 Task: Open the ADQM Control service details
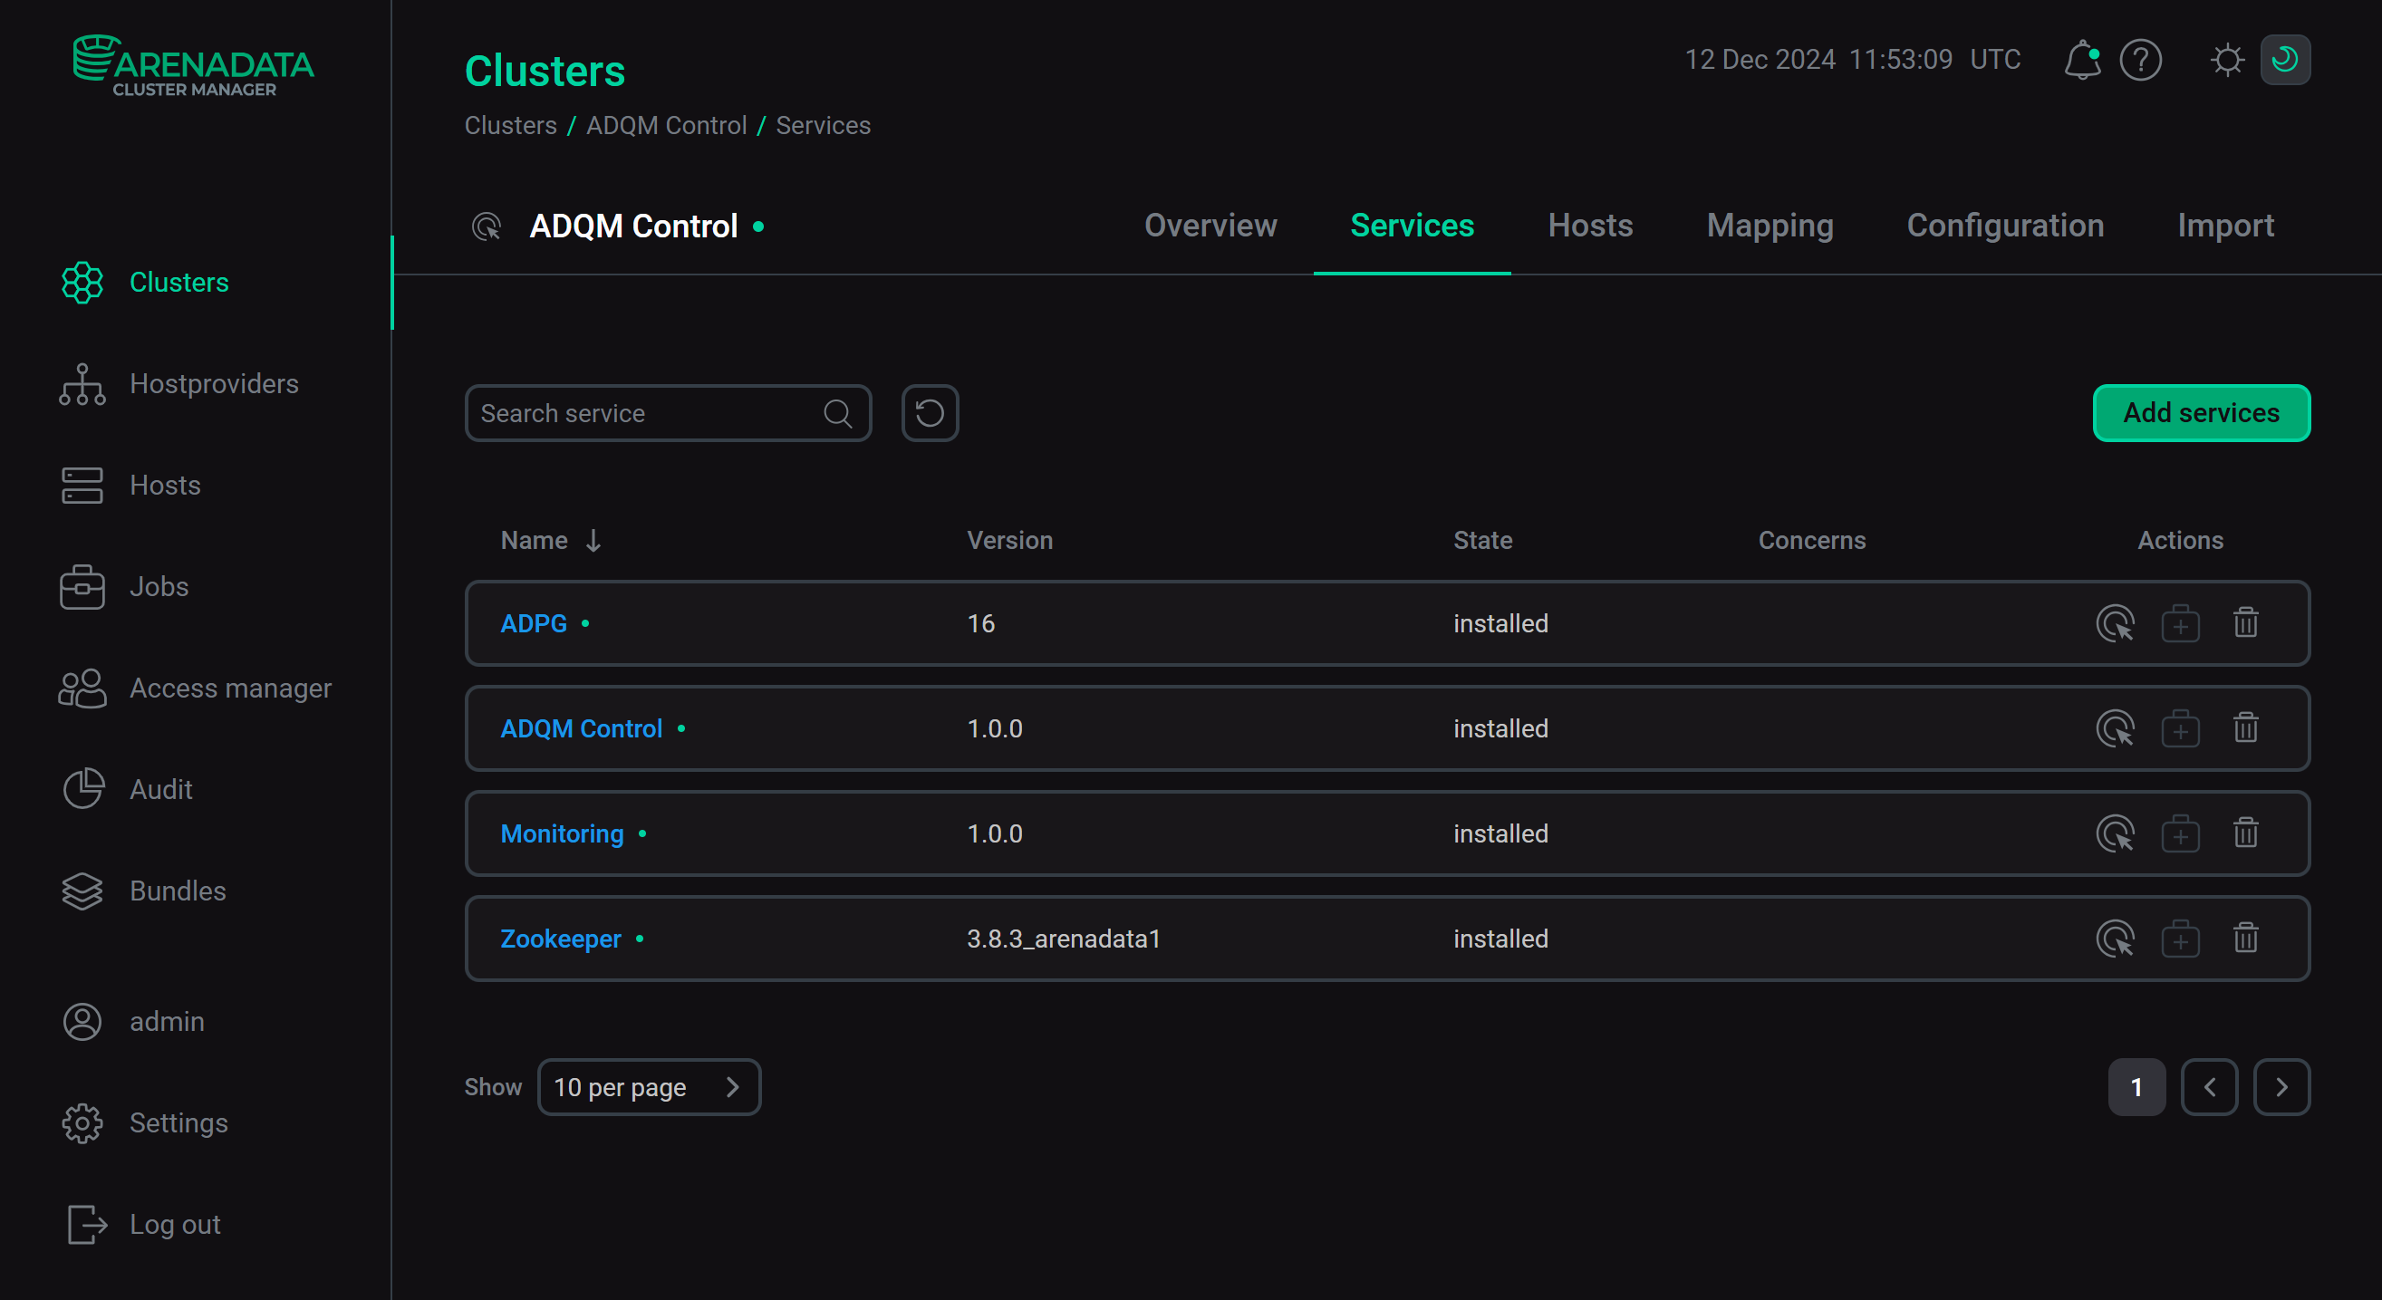click(581, 728)
